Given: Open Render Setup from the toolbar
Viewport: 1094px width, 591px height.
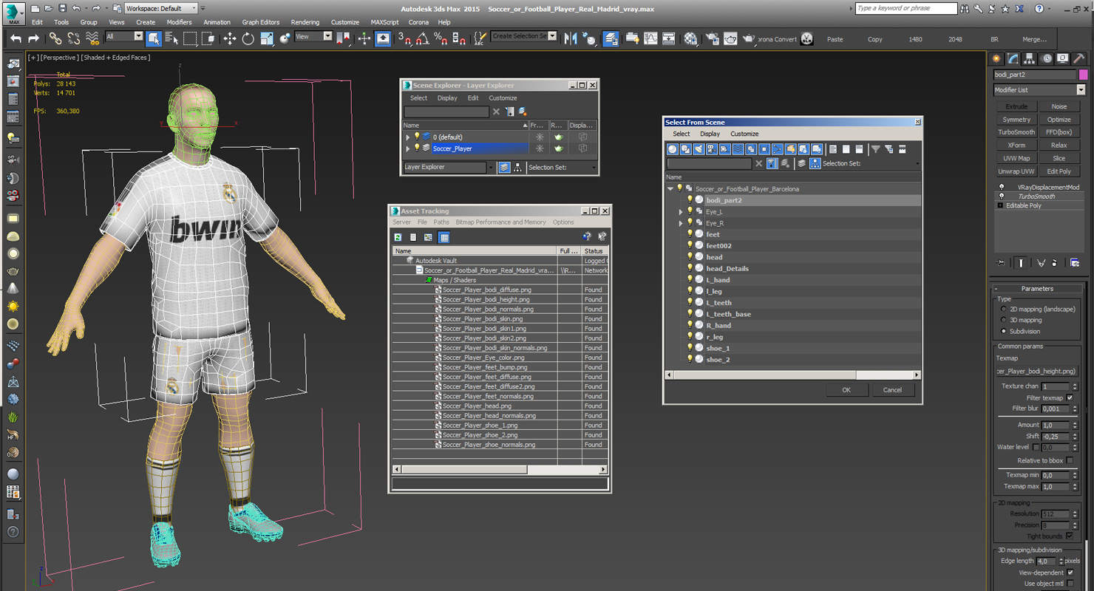Looking at the screenshot, I should tap(712, 38).
